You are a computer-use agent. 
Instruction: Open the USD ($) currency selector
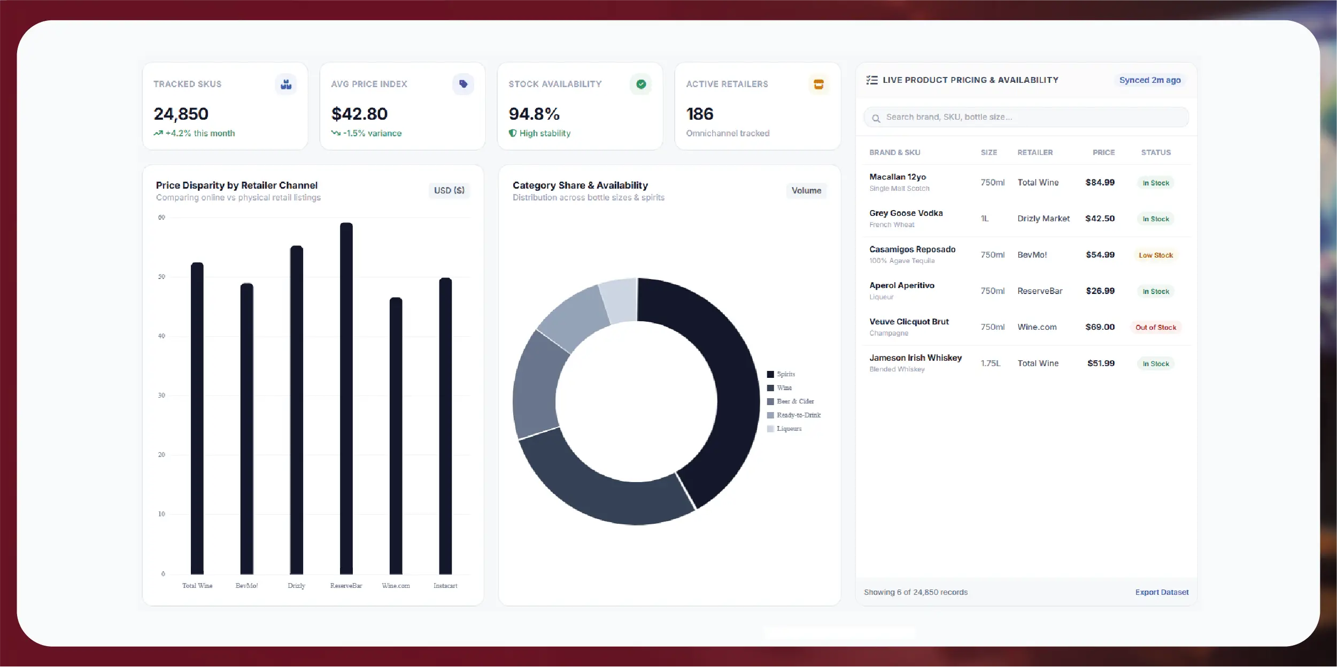[x=449, y=190]
